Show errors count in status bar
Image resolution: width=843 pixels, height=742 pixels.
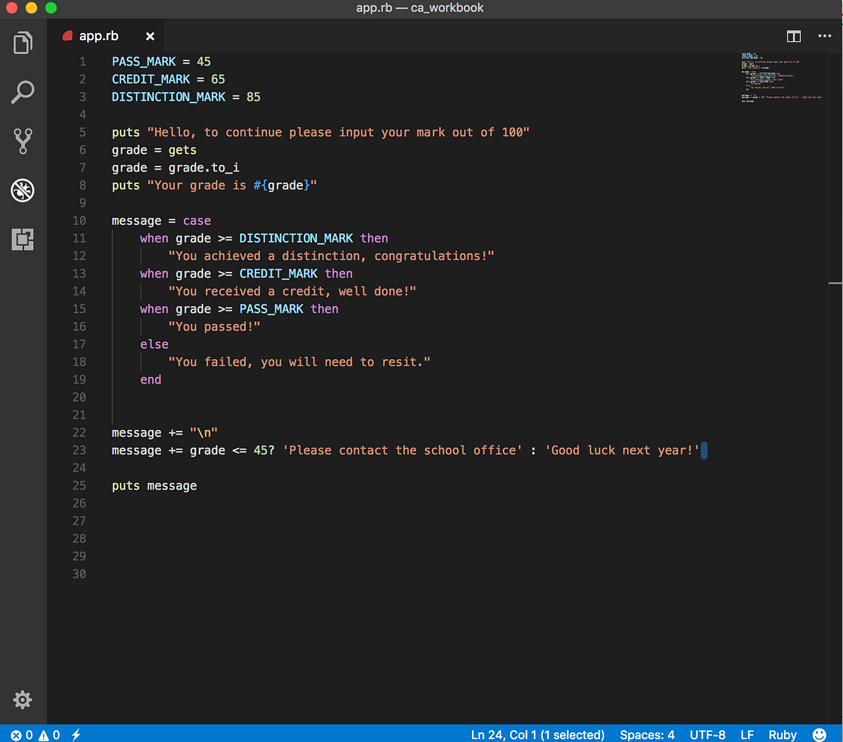point(22,734)
